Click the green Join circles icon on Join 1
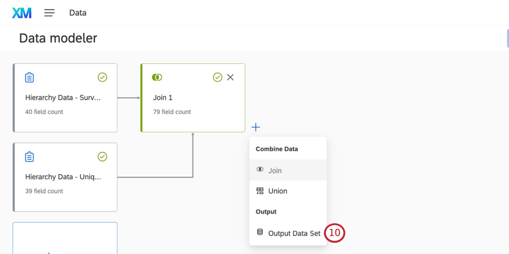This screenshot has height=254, width=509. (x=157, y=78)
